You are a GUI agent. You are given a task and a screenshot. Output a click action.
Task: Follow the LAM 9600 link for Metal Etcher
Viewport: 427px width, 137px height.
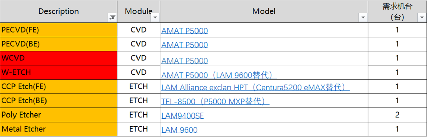tap(180, 130)
